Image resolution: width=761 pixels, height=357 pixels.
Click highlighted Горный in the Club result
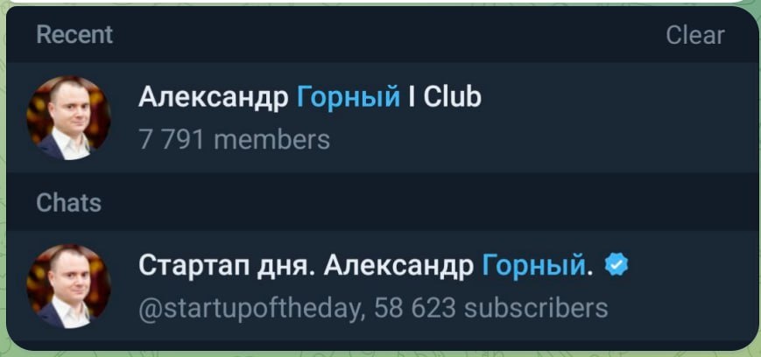(x=348, y=97)
